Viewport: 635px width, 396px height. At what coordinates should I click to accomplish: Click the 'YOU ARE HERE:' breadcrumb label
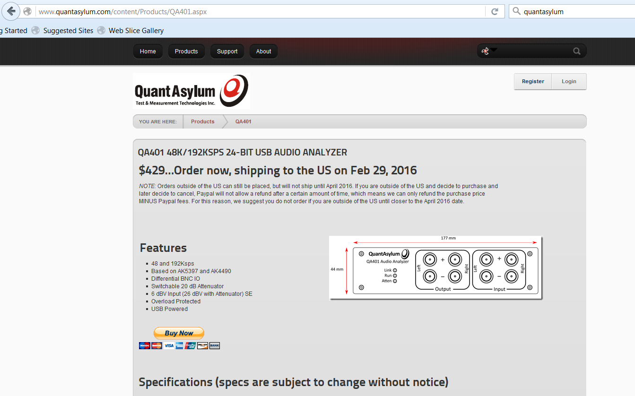tap(158, 121)
